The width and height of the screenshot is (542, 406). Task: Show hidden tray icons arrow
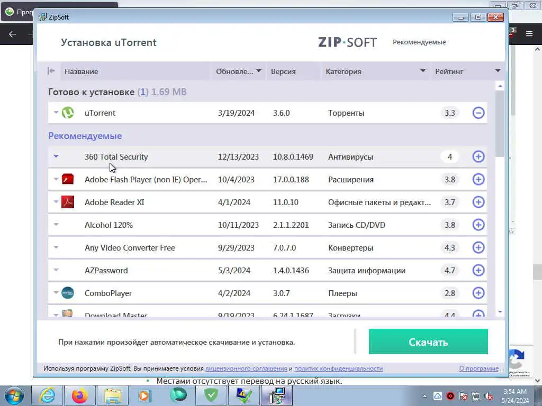(424, 396)
